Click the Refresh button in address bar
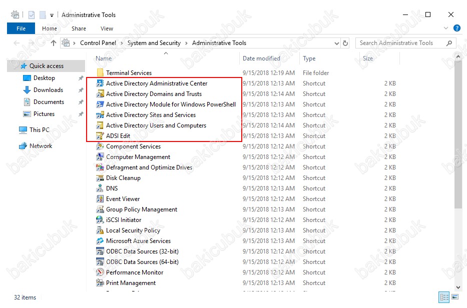Viewport: 467px width, 308px height. click(x=345, y=43)
